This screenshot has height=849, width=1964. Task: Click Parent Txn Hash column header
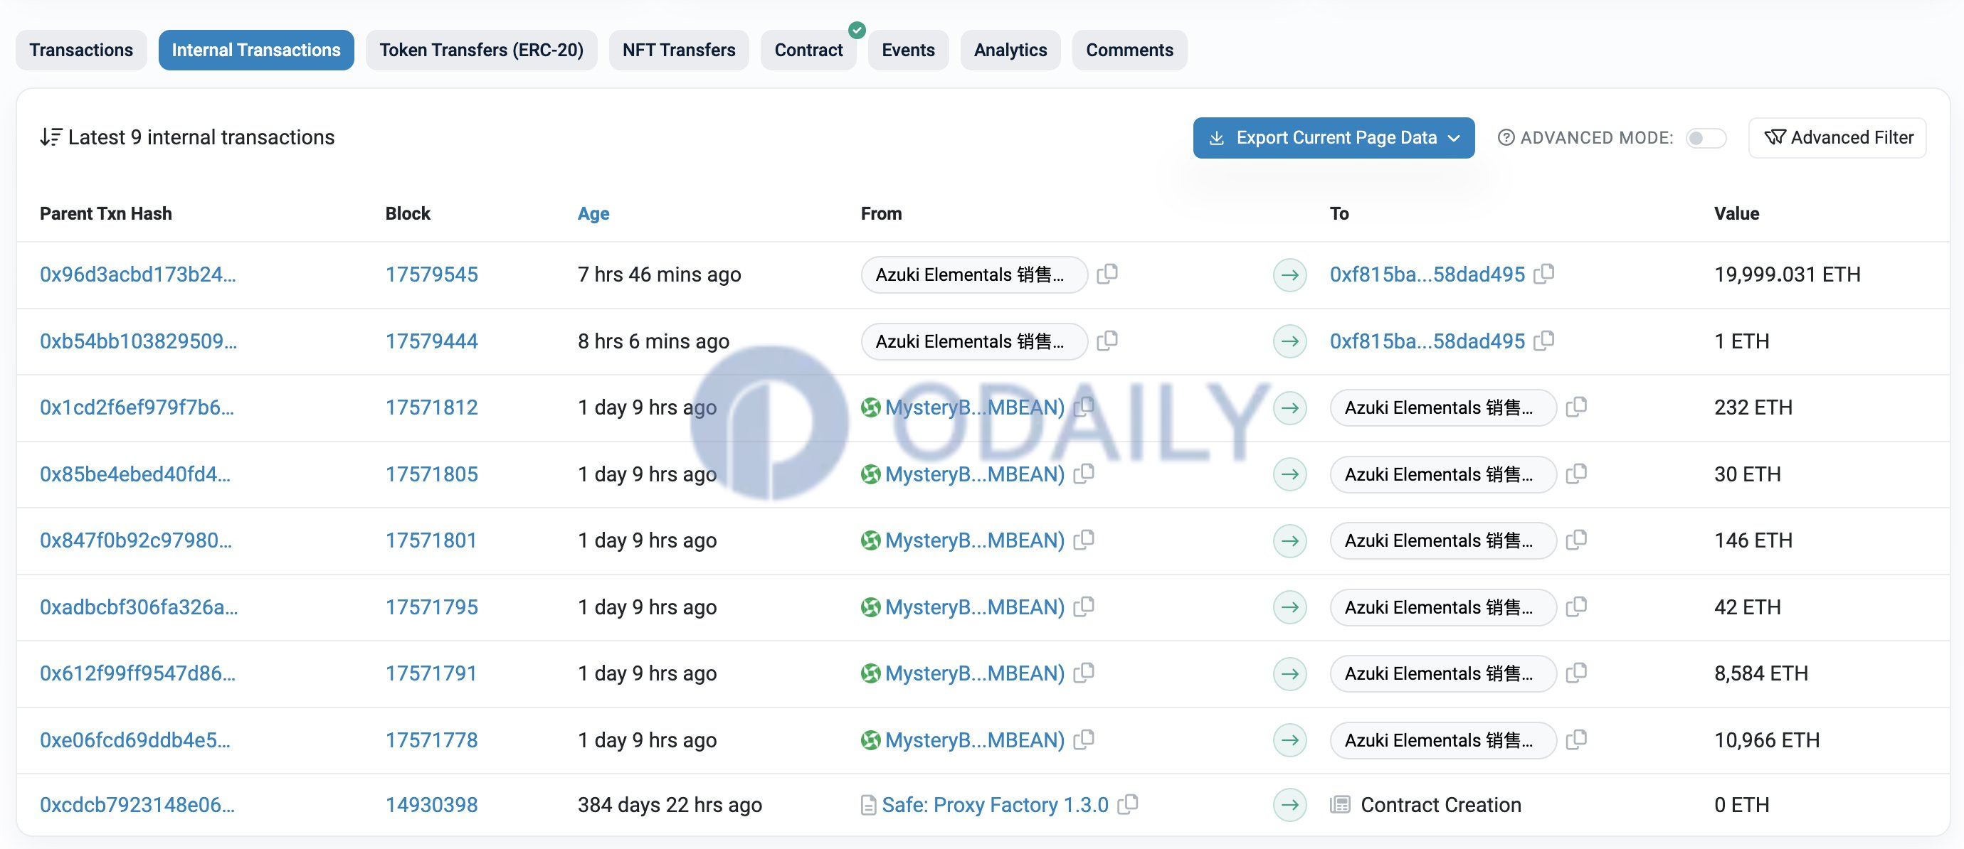(106, 213)
